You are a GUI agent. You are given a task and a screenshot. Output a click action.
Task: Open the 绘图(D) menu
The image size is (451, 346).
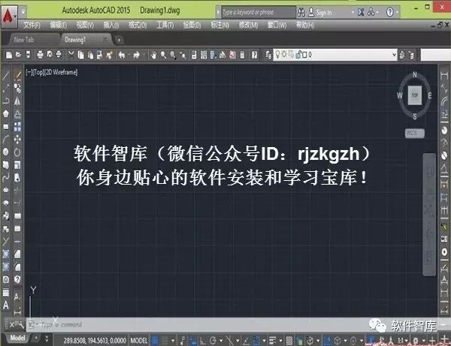pos(192,26)
